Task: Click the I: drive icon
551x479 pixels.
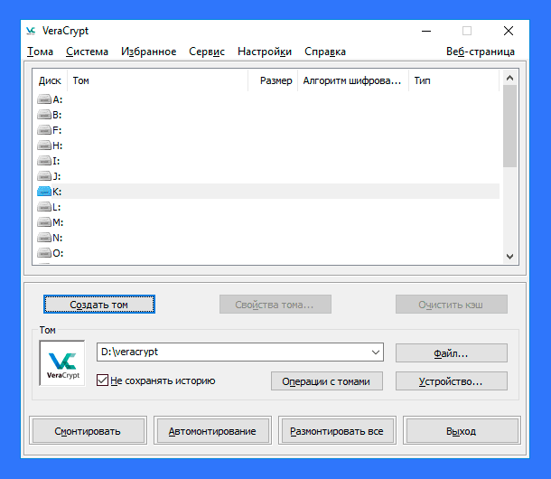Action: pyautogui.click(x=44, y=161)
